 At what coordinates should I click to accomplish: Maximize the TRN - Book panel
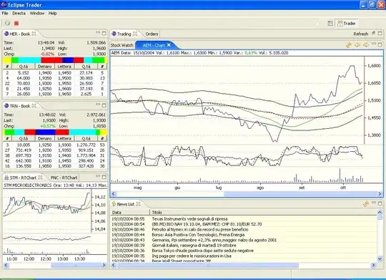pos(104,105)
